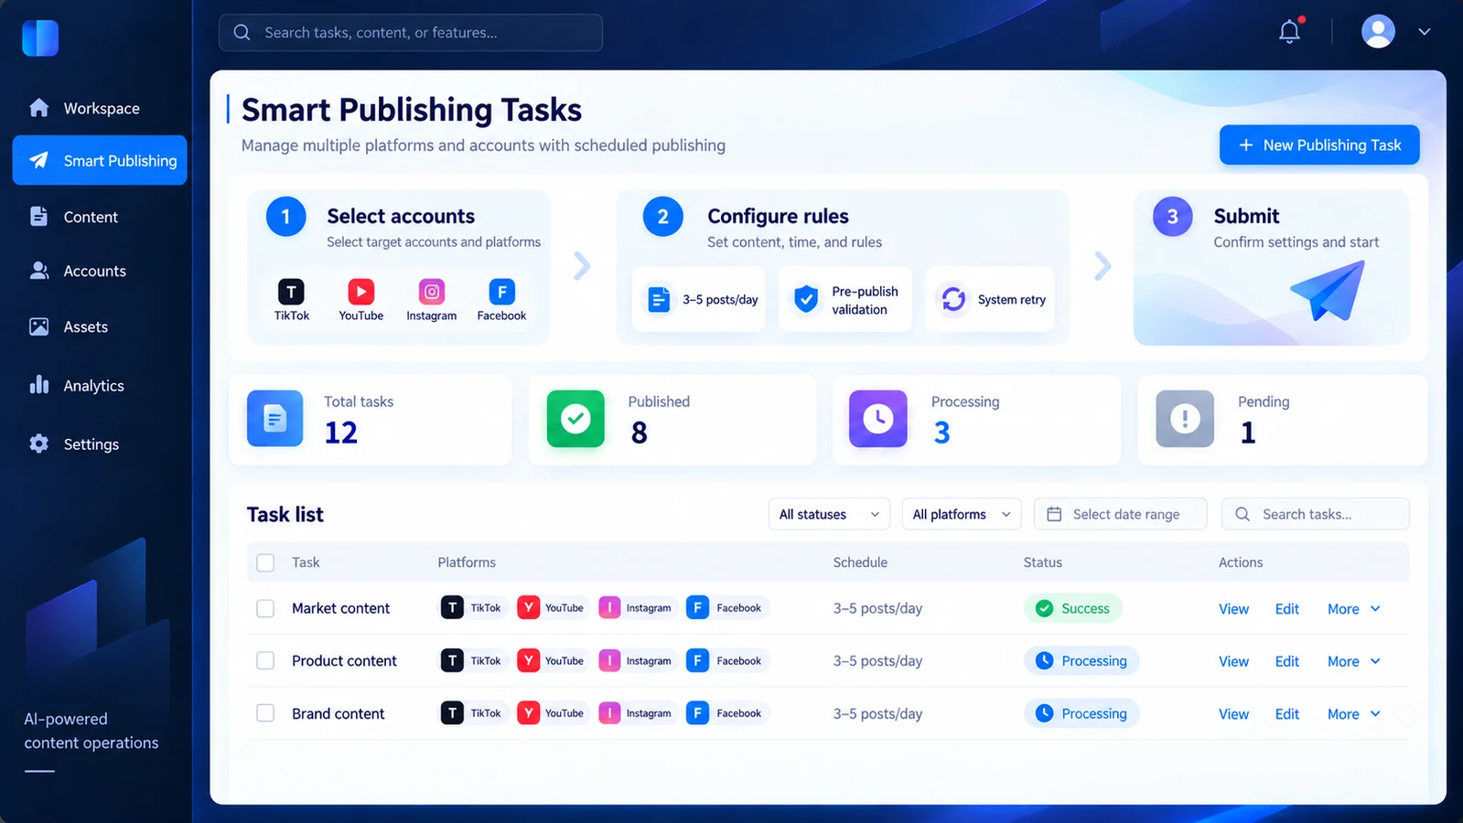Click the New Publishing Task button
Image resolution: width=1463 pixels, height=823 pixels.
tap(1319, 144)
